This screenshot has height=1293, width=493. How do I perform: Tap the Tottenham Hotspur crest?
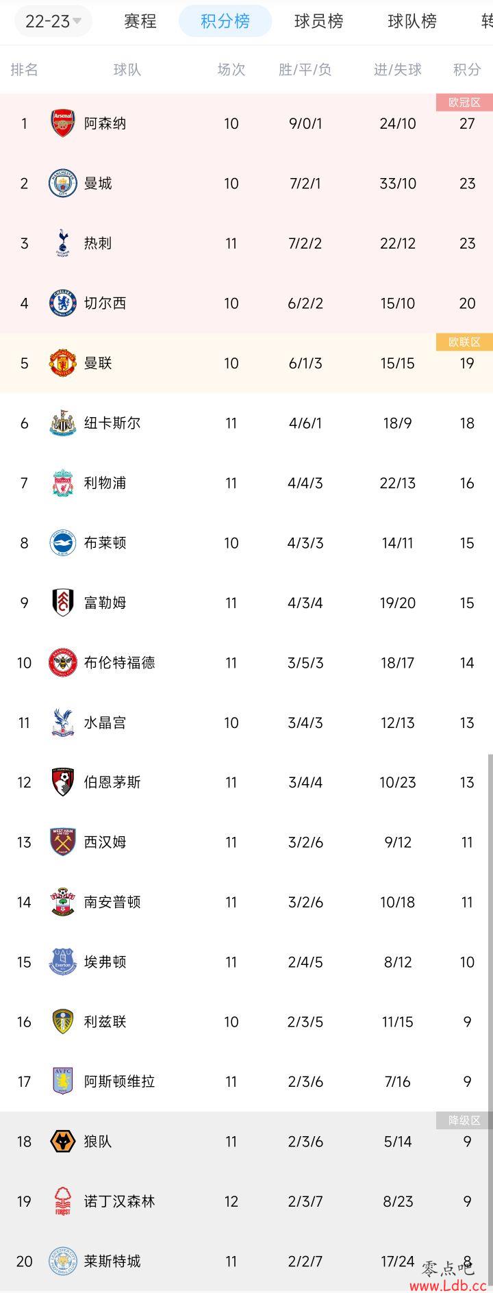62,243
